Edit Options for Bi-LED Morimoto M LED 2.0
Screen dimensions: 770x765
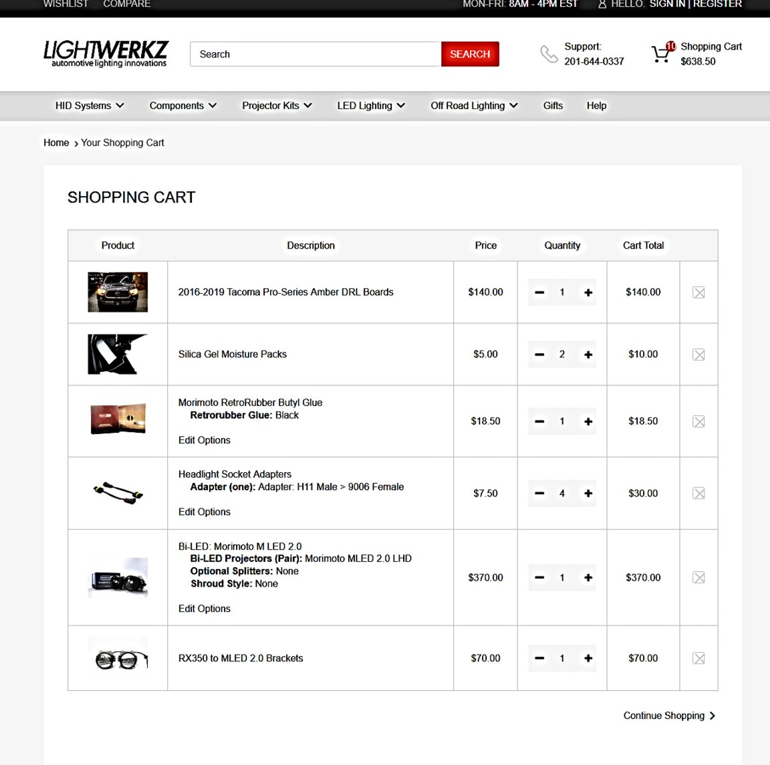pyautogui.click(x=205, y=609)
